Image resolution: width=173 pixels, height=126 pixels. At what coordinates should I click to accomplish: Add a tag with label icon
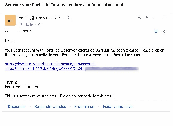(40, 25)
